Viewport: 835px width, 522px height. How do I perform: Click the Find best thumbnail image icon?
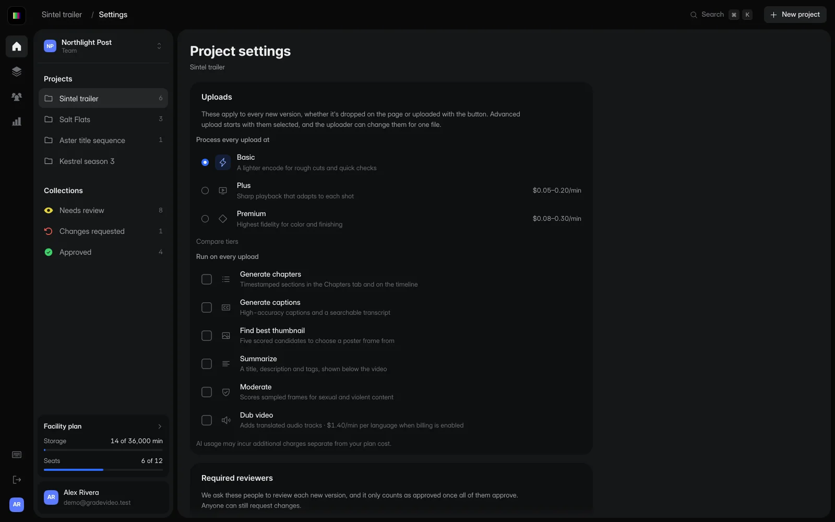pos(226,336)
